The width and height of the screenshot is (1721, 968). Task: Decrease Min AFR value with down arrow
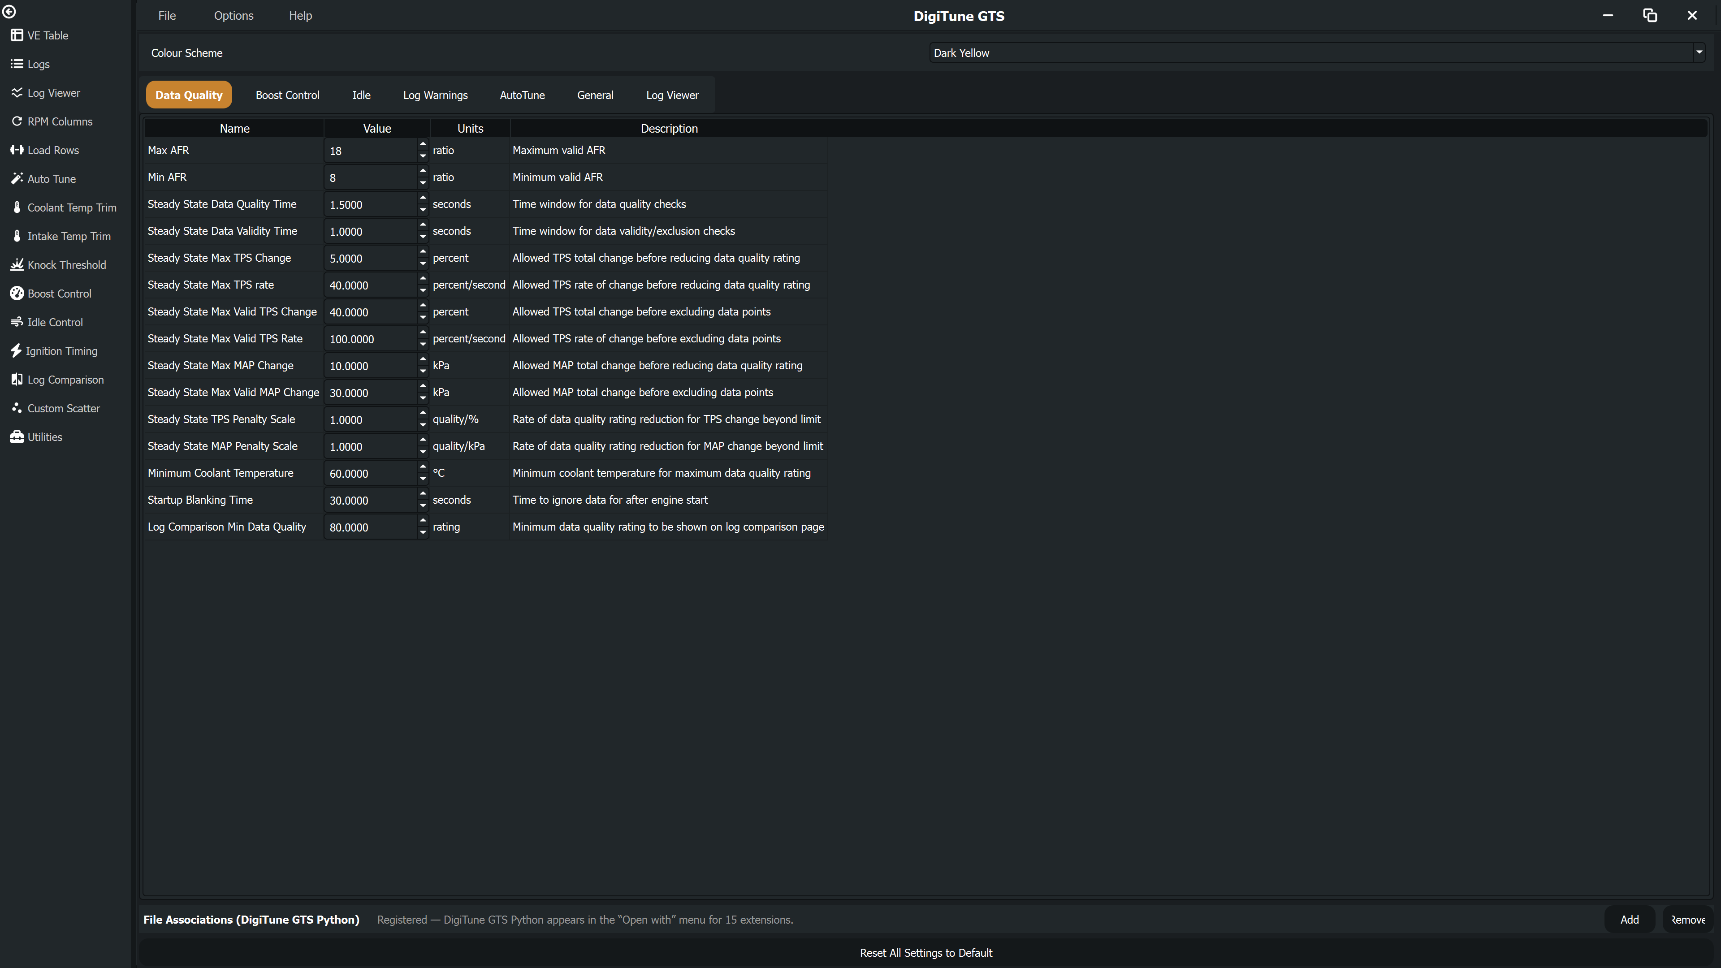(x=423, y=183)
